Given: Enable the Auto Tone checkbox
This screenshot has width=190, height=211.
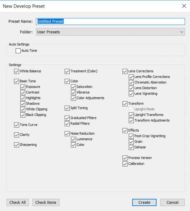Looking at the screenshot, I should tap(18, 51).
